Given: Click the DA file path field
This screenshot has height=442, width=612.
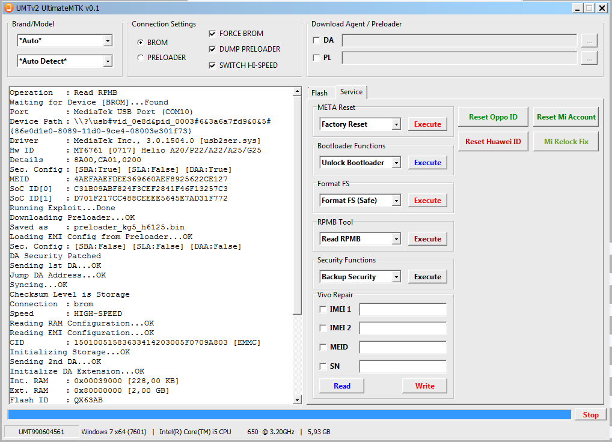Looking at the screenshot, I should [x=459, y=40].
